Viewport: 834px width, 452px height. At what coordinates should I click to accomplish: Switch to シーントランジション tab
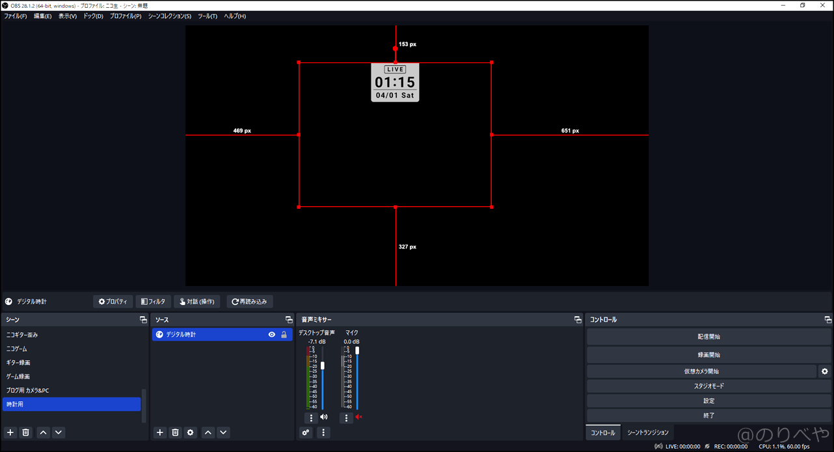(647, 432)
